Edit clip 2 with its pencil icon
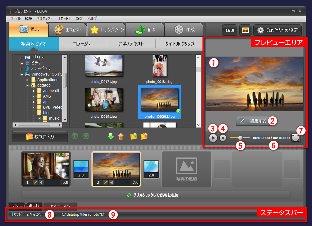 click(x=106, y=182)
